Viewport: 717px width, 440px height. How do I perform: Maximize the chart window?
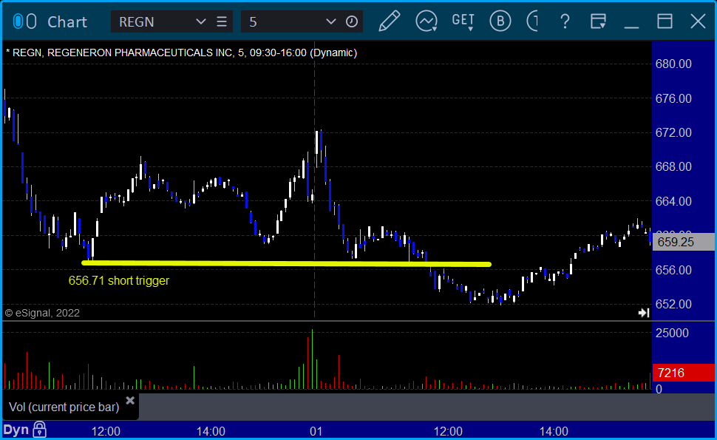[665, 21]
